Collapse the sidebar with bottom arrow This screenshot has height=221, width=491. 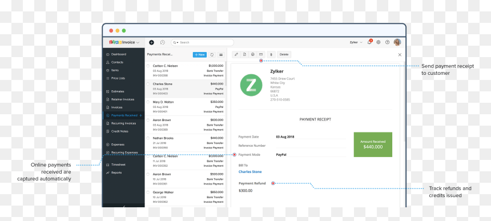(123, 206)
